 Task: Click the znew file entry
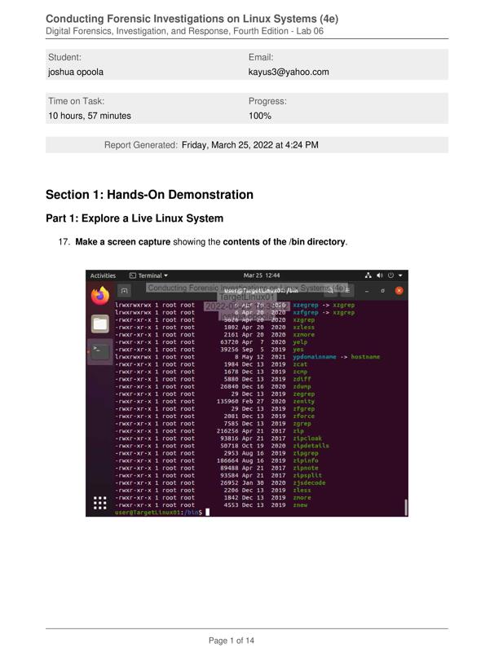(300, 505)
